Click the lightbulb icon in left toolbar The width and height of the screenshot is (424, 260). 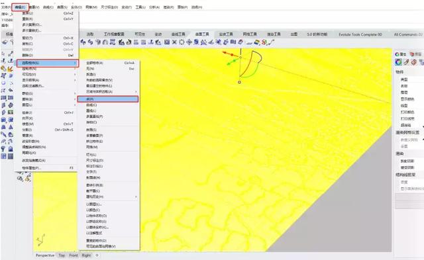tap(3, 149)
